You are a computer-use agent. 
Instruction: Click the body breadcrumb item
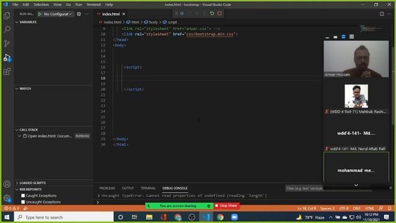click(x=151, y=22)
